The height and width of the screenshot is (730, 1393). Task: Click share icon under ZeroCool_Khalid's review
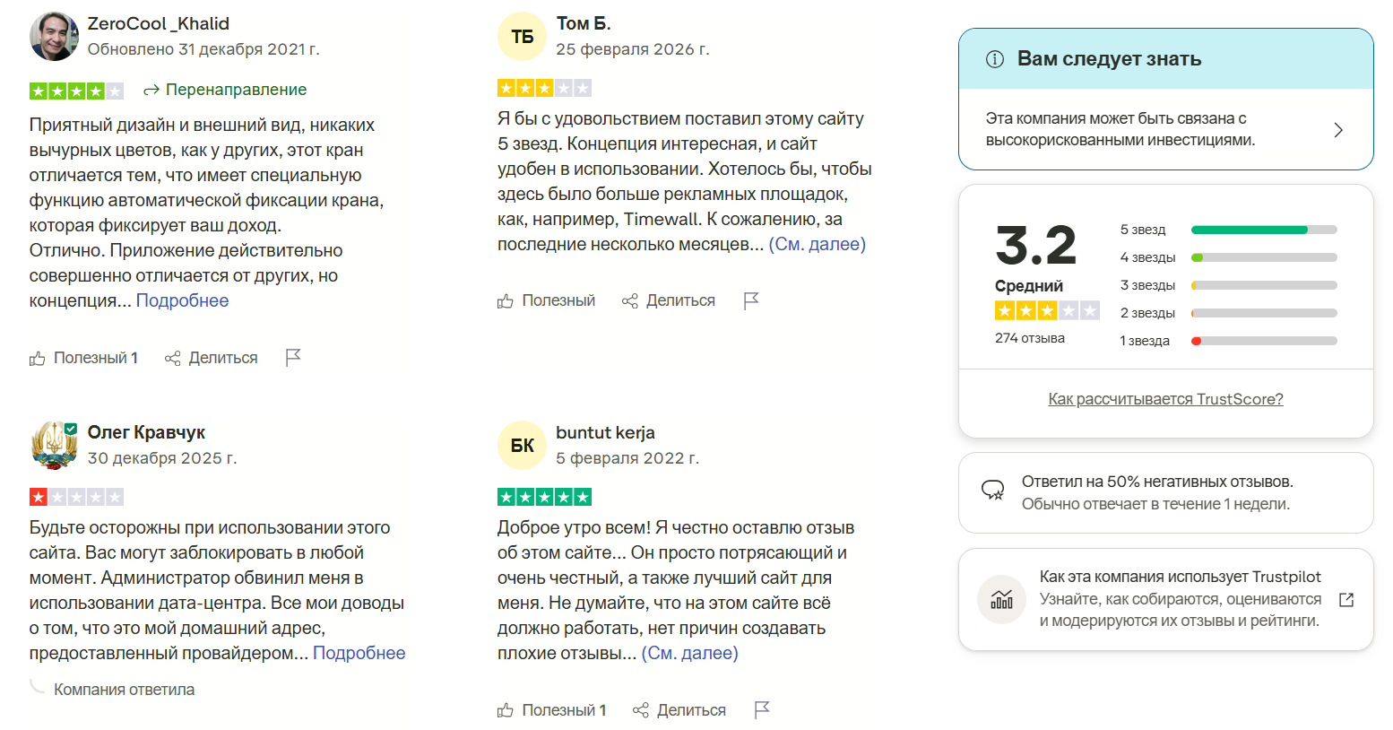pyautogui.click(x=173, y=359)
